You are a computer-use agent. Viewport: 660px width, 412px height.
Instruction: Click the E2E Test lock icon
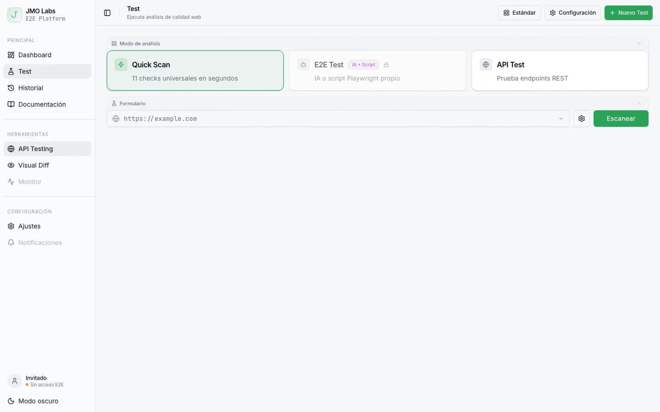386,65
